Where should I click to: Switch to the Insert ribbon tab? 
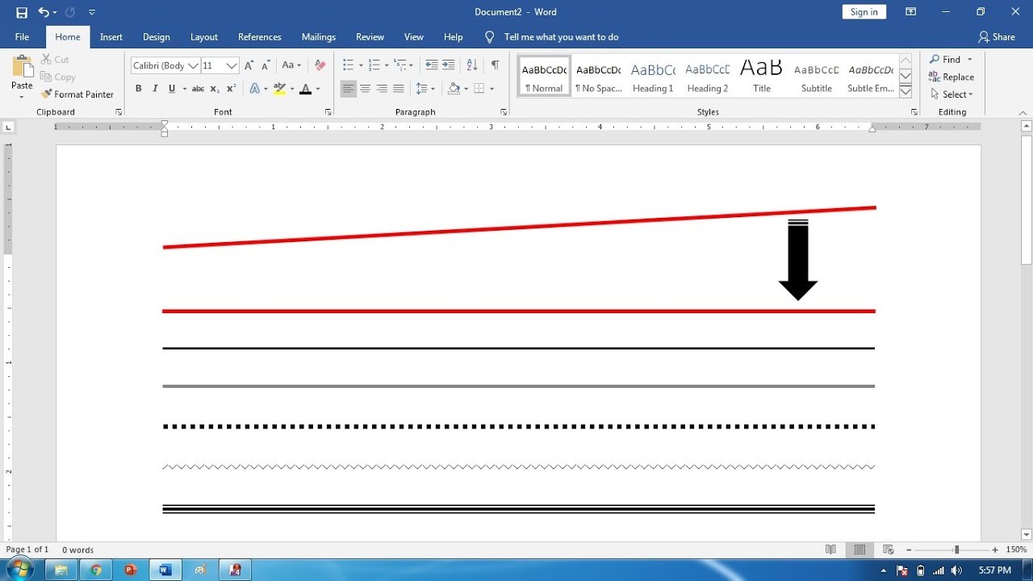pos(111,36)
